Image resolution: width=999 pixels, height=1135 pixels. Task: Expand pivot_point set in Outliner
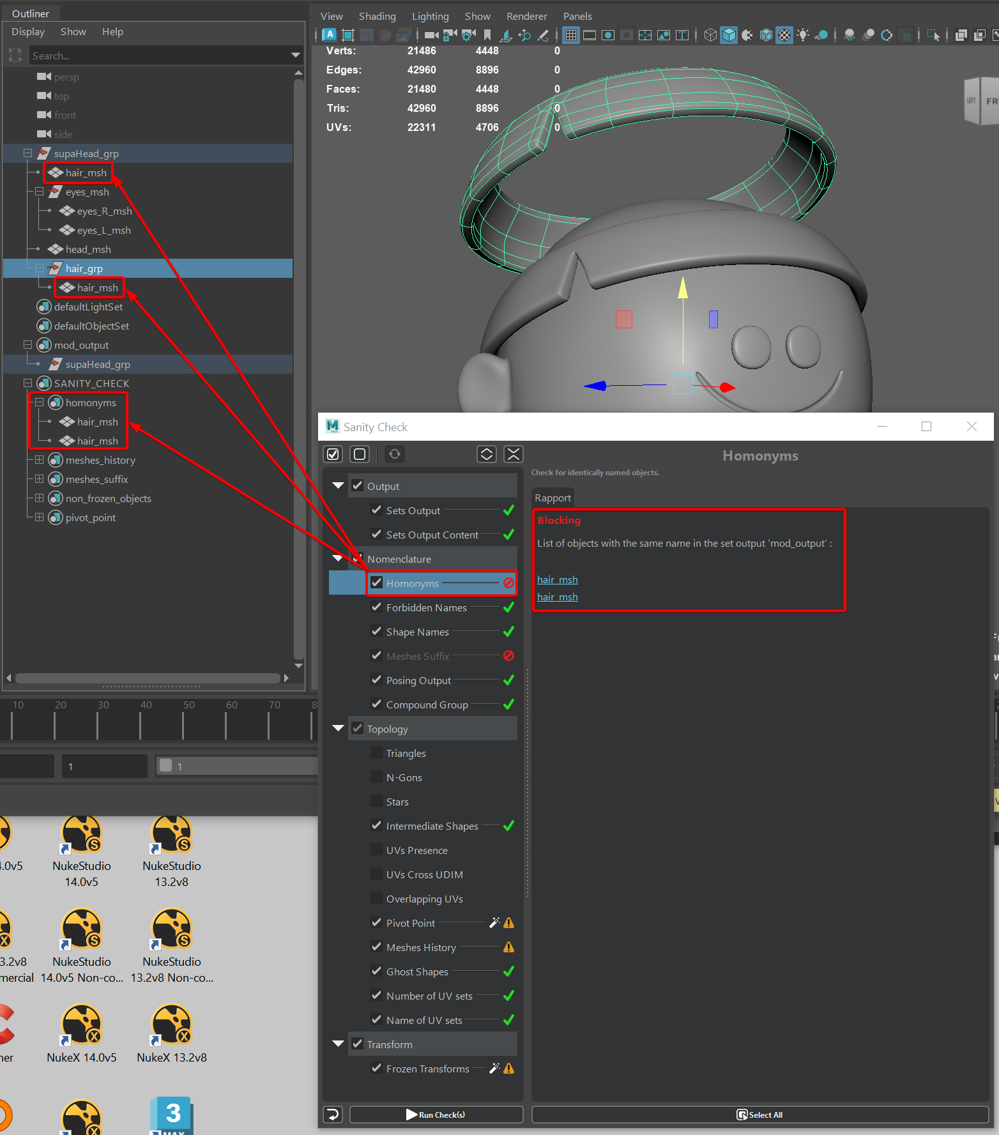[x=39, y=517]
